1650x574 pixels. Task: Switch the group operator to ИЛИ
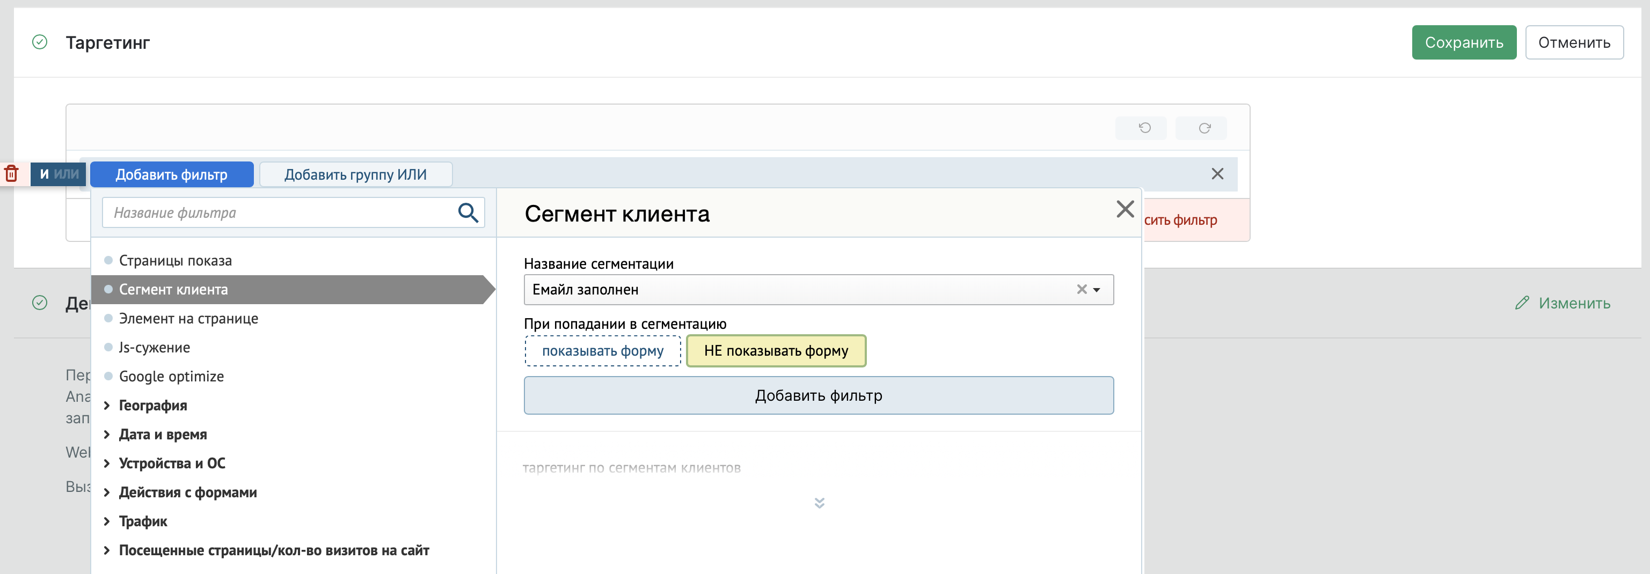tap(66, 174)
